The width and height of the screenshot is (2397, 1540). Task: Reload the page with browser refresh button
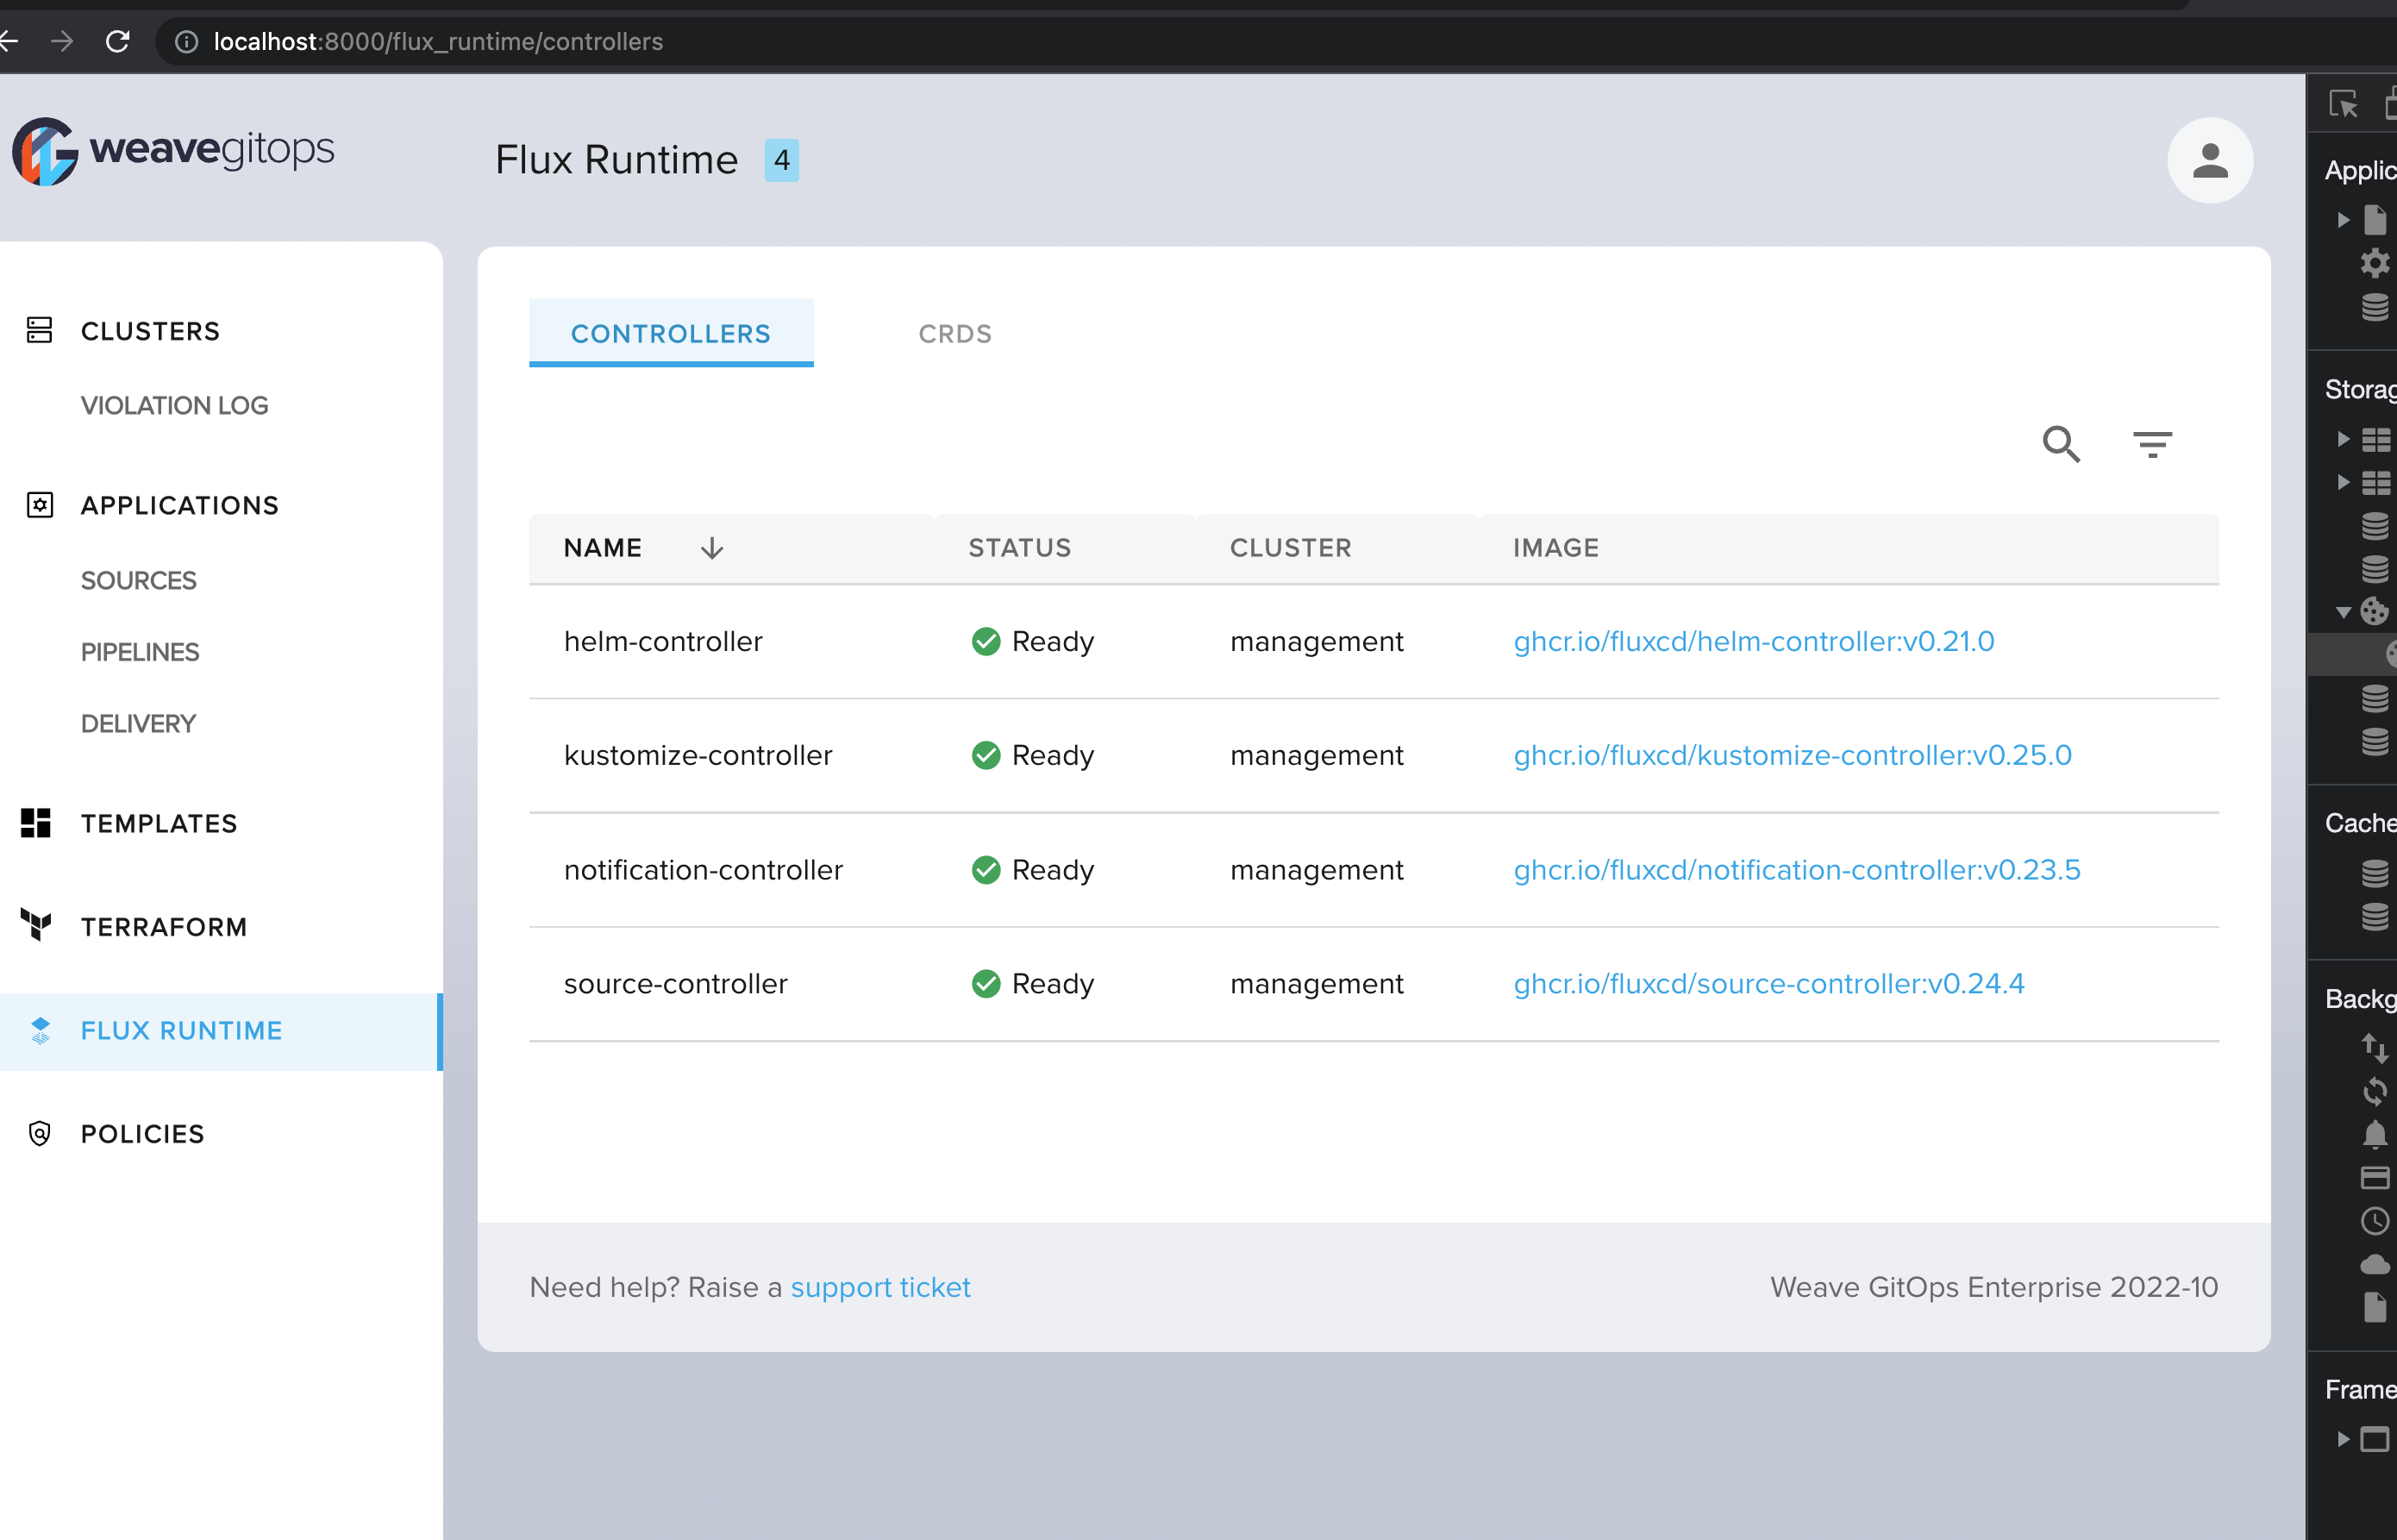click(118, 41)
